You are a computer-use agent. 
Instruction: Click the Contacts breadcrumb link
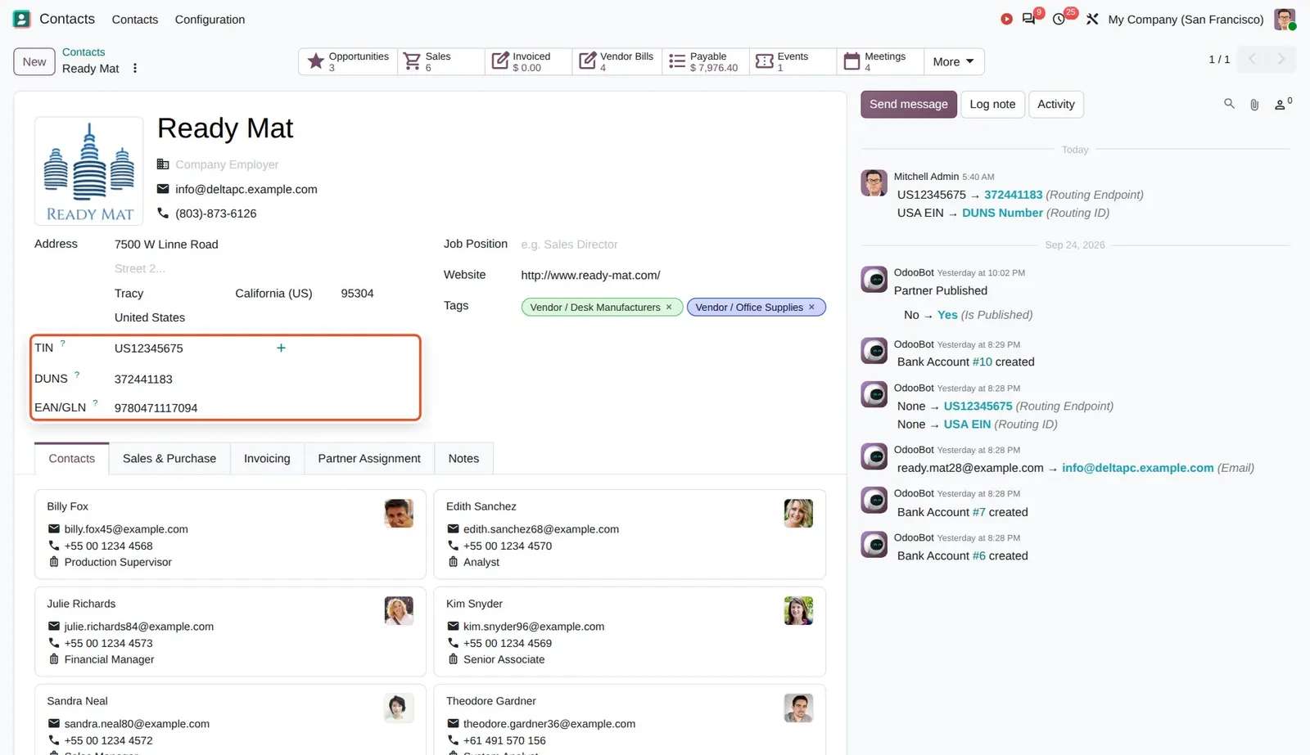pyautogui.click(x=84, y=52)
